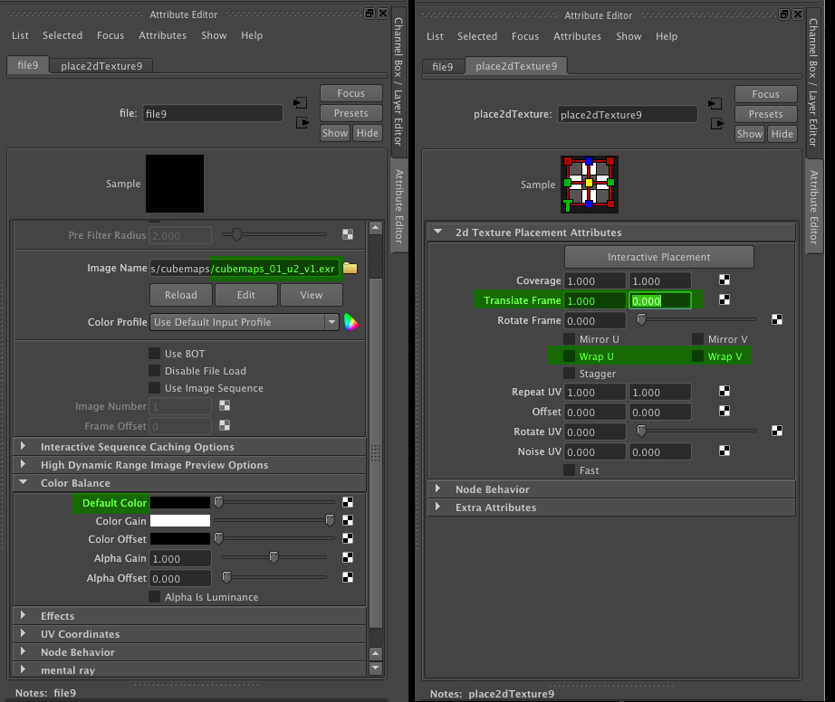This screenshot has height=702, width=835.
Task: Click the map button next to Alpha Offset
Action: (x=348, y=577)
